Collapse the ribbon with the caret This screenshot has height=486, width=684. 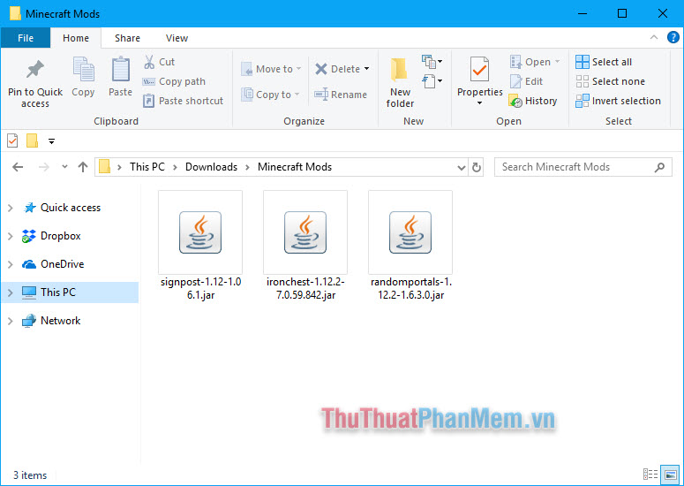point(654,37)
